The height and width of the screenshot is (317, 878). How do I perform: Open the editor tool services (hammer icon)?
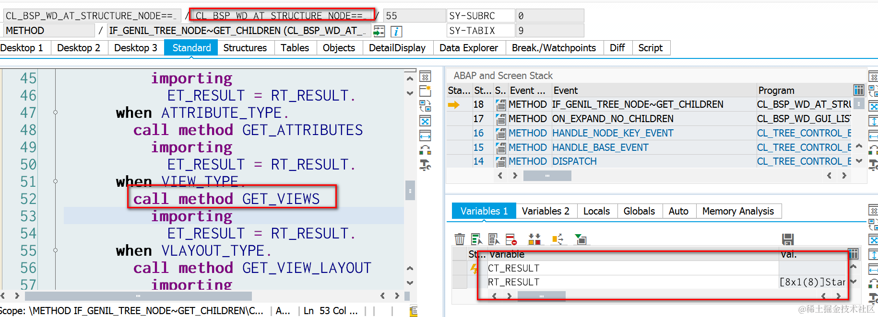(x=425, y=165)
